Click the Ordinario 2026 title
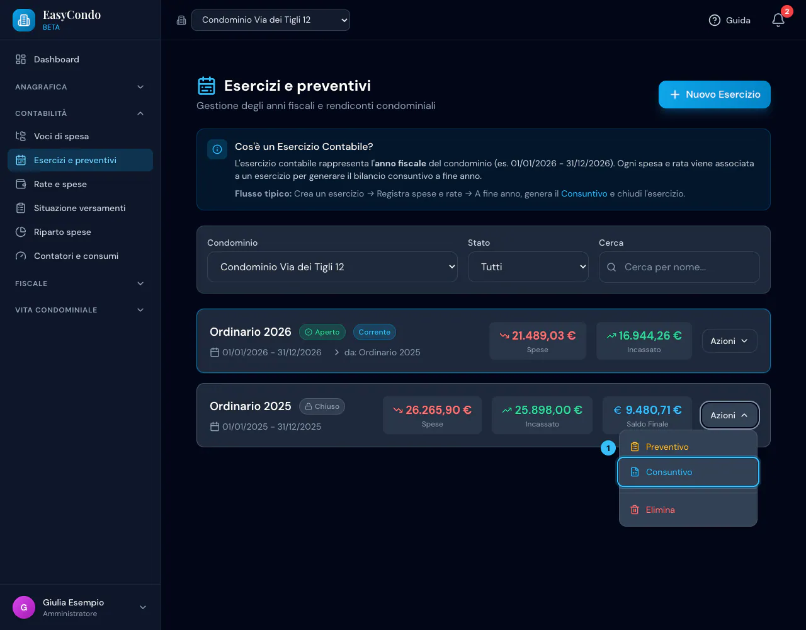Viewport: 806px width, 630px height. pyautogui.click(x=251, y=332)
